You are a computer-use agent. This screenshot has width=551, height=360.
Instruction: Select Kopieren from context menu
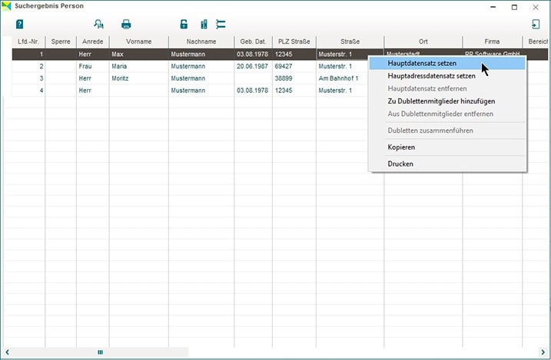(x=447, y=147)
